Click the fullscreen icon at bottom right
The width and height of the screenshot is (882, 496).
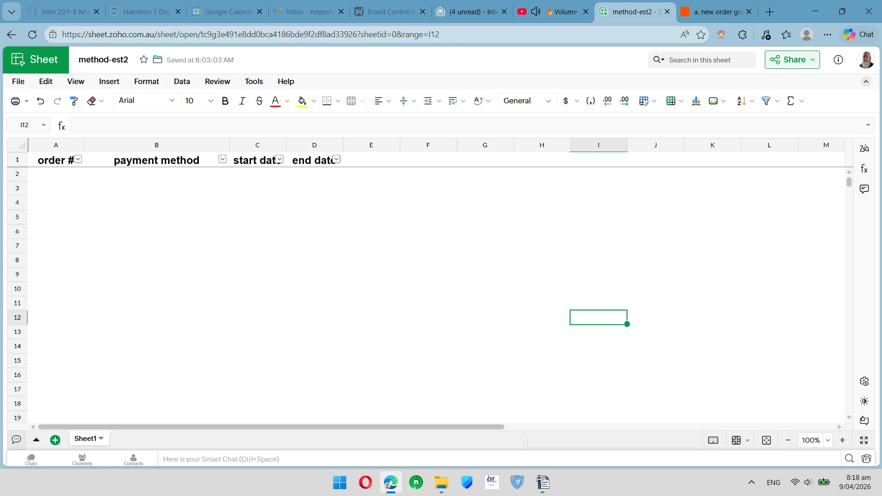click(864, 440)
